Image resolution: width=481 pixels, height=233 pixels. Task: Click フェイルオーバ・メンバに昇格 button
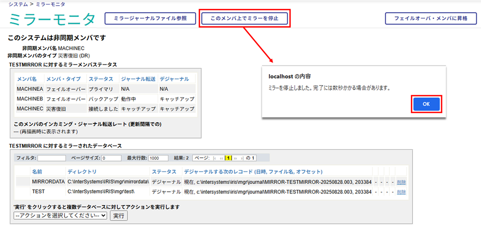point(430,18)
